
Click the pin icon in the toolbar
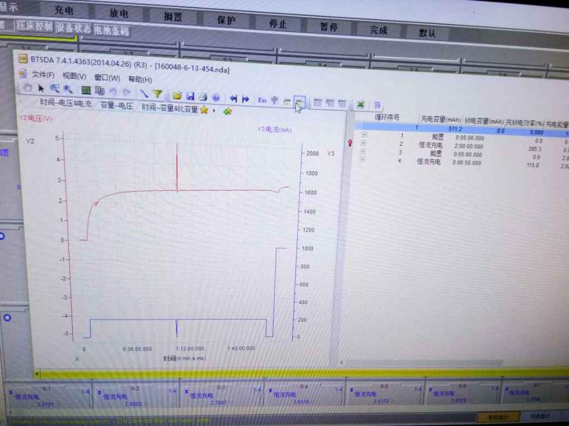tap(275, 100)
